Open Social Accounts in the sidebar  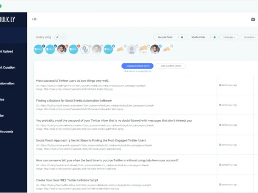point(7,131)
